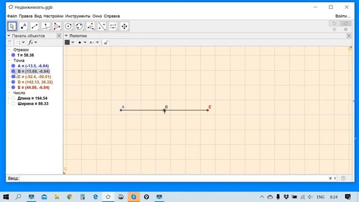The image size is (359, 202).
Task: Open color dropdown arrow in Полотно style bar
Action: click(72, 43)
